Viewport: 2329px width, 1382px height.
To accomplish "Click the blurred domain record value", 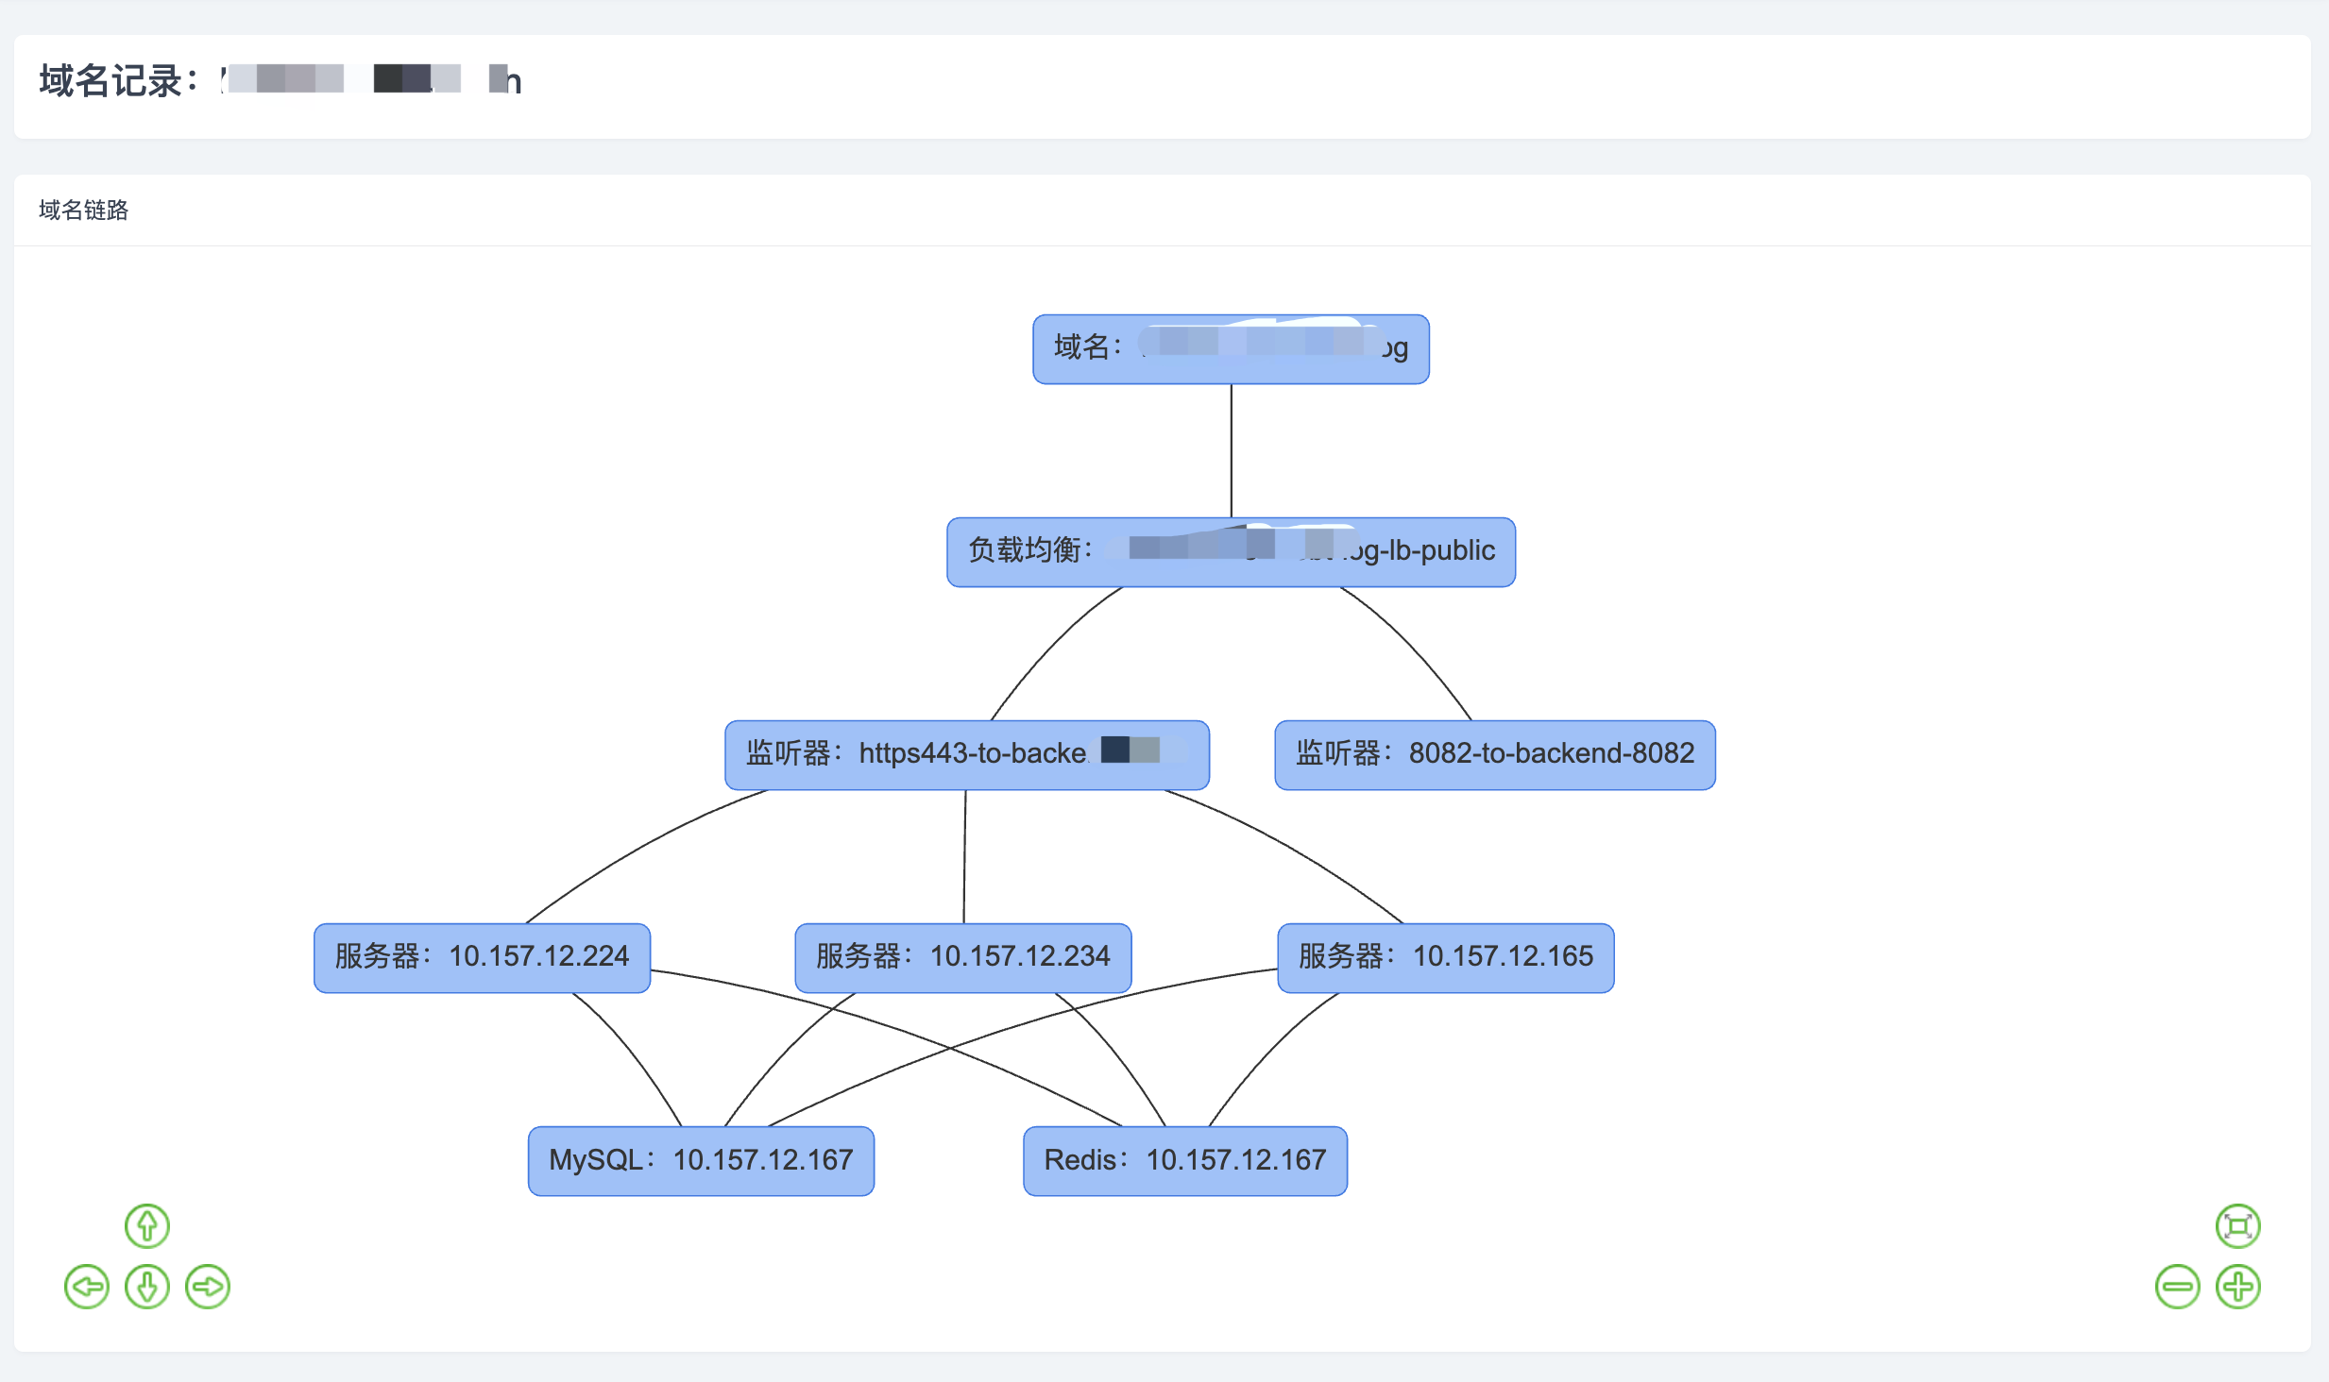I will click(370, 79).
